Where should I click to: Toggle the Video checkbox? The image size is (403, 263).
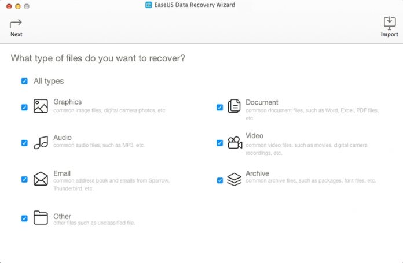click(220, 143)
